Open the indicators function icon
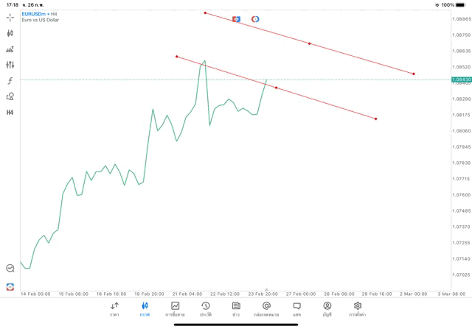Image resolution: width=472 pixels, height=329 pixels. (x=10, y=80)
